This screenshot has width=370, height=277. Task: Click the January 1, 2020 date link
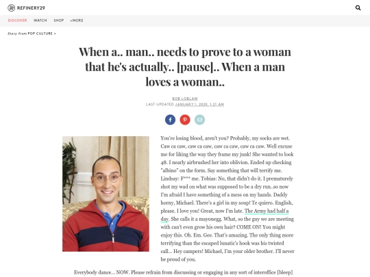(x=199, y=105)
